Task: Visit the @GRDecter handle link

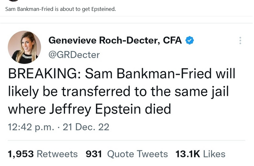Action: point(74,55)
